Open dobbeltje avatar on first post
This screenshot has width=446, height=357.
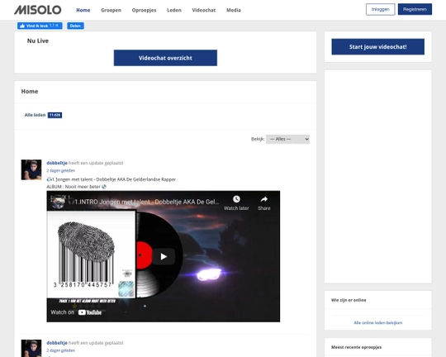(31, 169)
